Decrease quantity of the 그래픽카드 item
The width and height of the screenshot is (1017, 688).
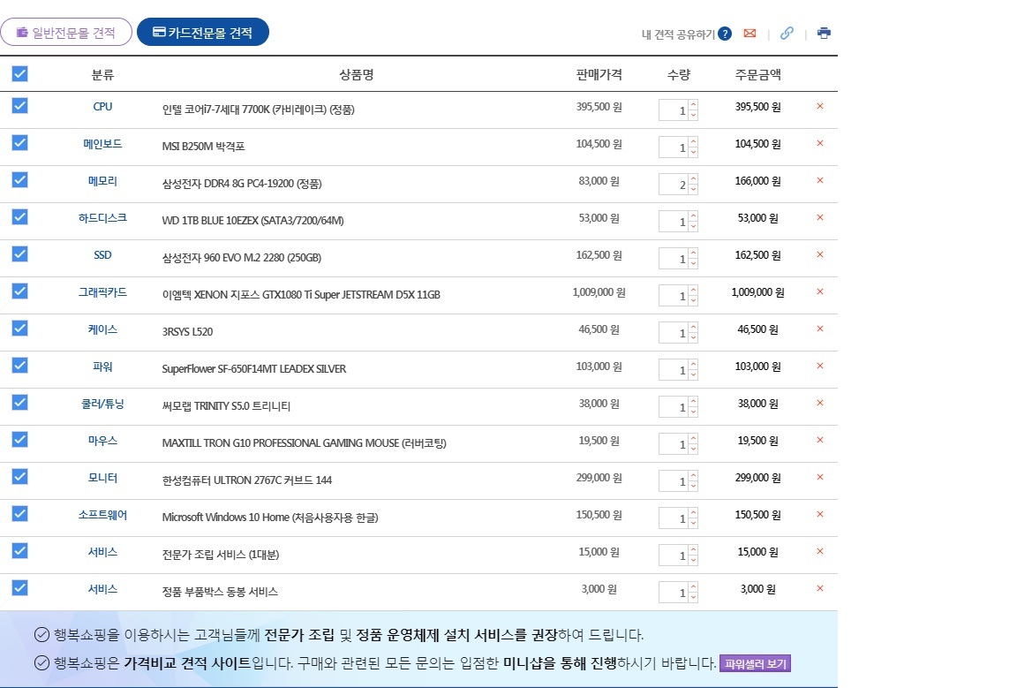(x=693, y=300)
